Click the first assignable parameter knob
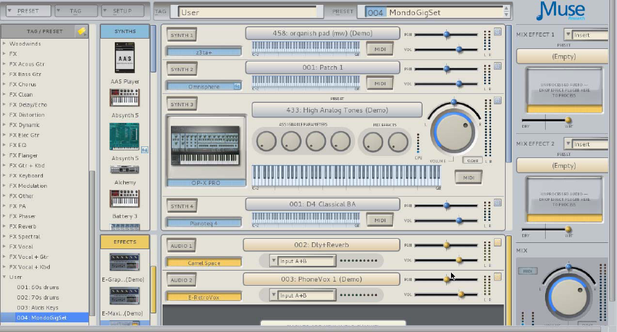This screenshot has height=332, width=617. [x=266, y=141]
